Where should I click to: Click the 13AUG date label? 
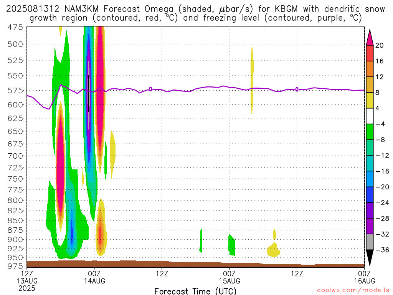point(27,281)
